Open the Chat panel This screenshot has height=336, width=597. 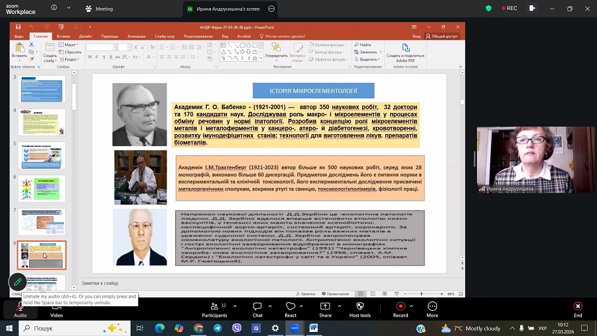point(257,307)
